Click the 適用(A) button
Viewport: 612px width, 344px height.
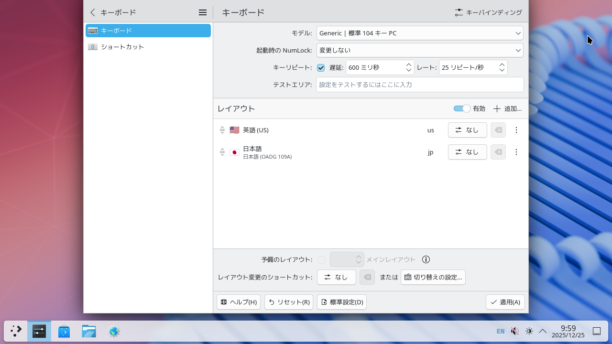[505, 302]
